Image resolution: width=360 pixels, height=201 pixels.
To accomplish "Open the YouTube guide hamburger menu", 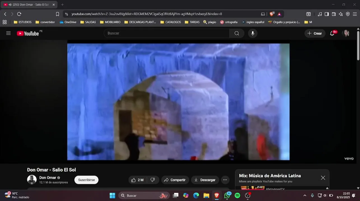I will pos(8,33).
